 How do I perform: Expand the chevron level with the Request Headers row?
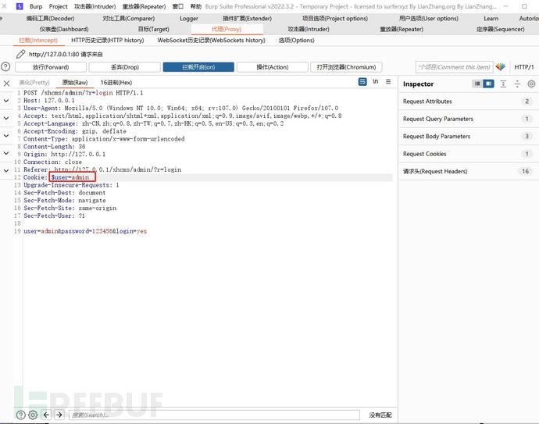[x=6, y=170]
